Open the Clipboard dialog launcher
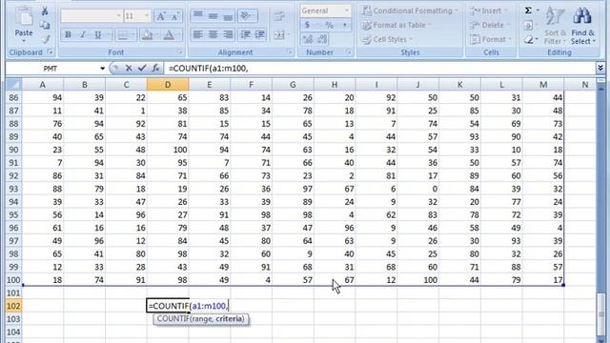The height and width of the screenshot is (343, 610). pos(50,51)
